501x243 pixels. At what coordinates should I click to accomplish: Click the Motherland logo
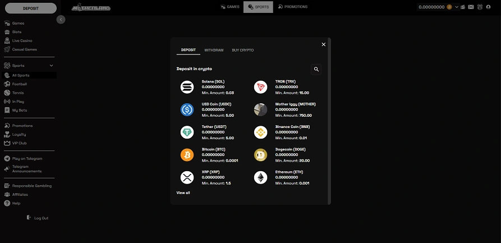91,7
